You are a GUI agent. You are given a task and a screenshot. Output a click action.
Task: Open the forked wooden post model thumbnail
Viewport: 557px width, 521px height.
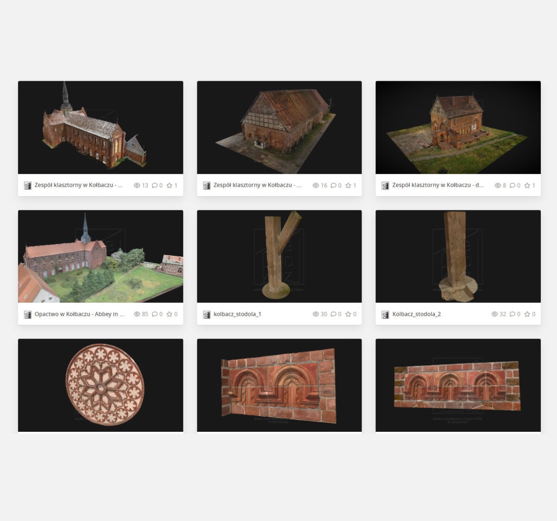pyautogui.click(x=279, y=256)
